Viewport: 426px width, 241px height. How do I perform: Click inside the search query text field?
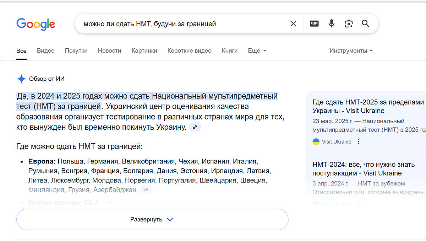click(177, 24)
